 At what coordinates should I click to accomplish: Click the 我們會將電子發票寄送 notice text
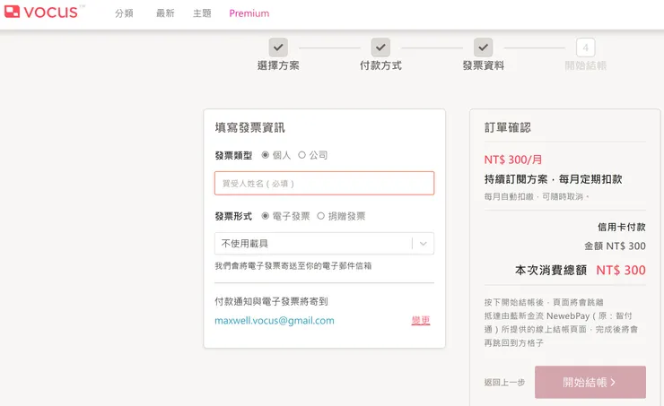tap(293, 266)
